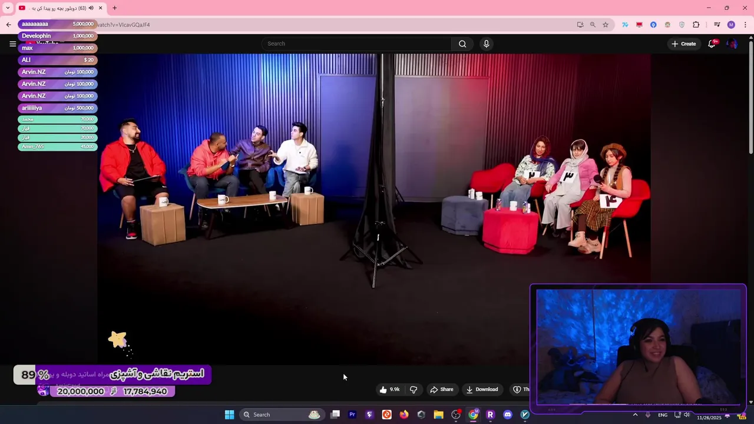The width and height of the screenshot is (754, 424).
Task: Click the YouTube search magnifier button
Action: coord(462,44)
